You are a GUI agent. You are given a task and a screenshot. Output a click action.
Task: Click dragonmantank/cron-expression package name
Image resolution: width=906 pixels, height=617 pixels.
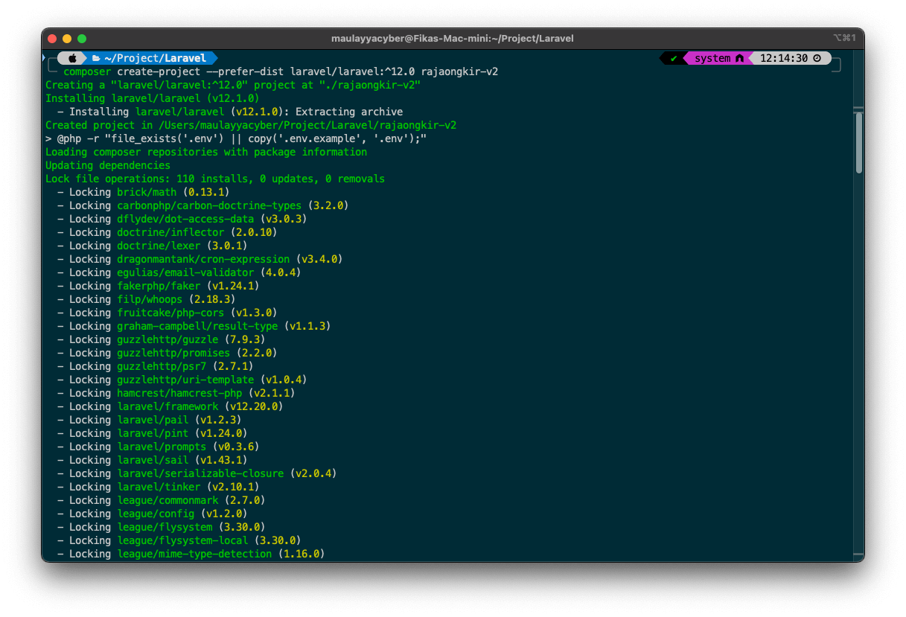(x=203, y=259)
